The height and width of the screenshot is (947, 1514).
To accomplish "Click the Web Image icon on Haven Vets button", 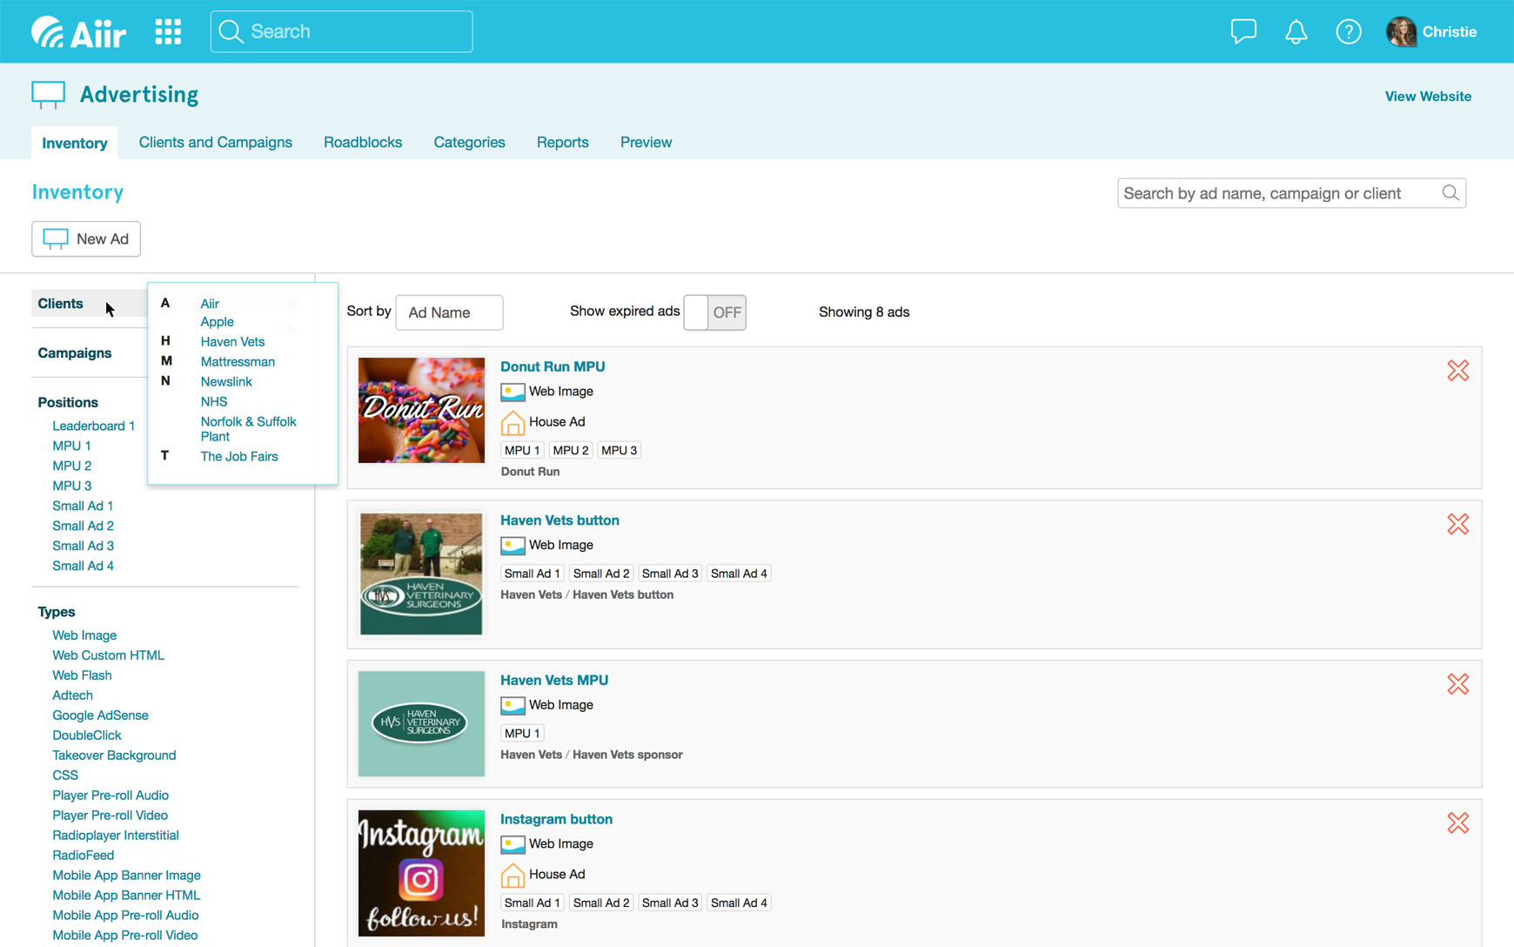I will click(x=512, y=546).
